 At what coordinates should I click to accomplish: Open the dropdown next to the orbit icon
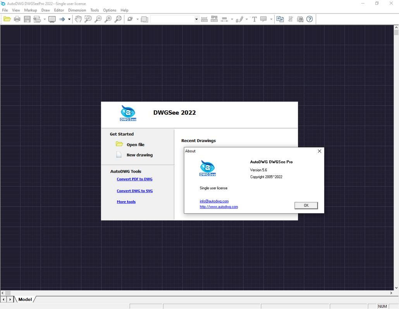(138, 19)
